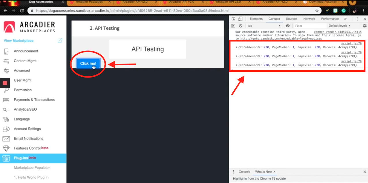Click the Features Control diamond icon
Screen dimensions: 368x183
pyautogui.click(x=6, y=148)
